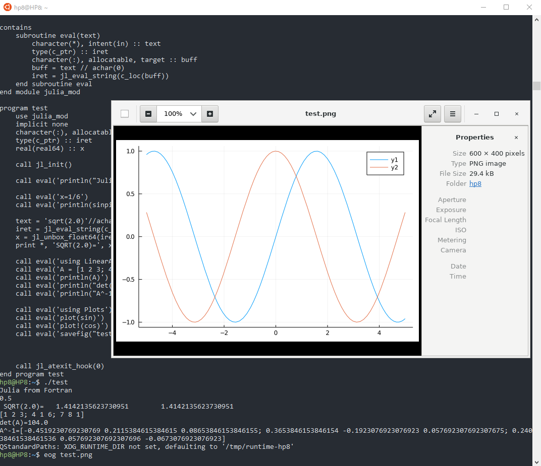Maximize the hp8@HP8 terminal window
541x466 pixels.
(506, 7)
